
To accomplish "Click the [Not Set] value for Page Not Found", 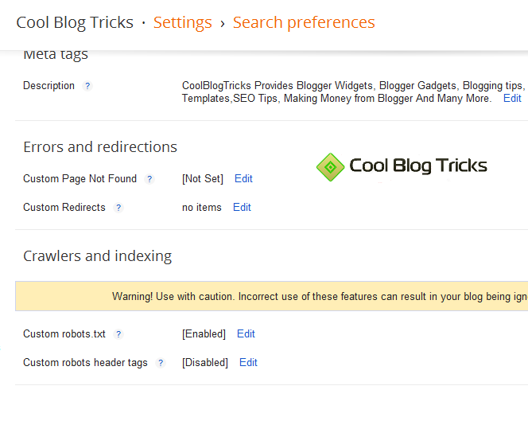I will [203, 179].
